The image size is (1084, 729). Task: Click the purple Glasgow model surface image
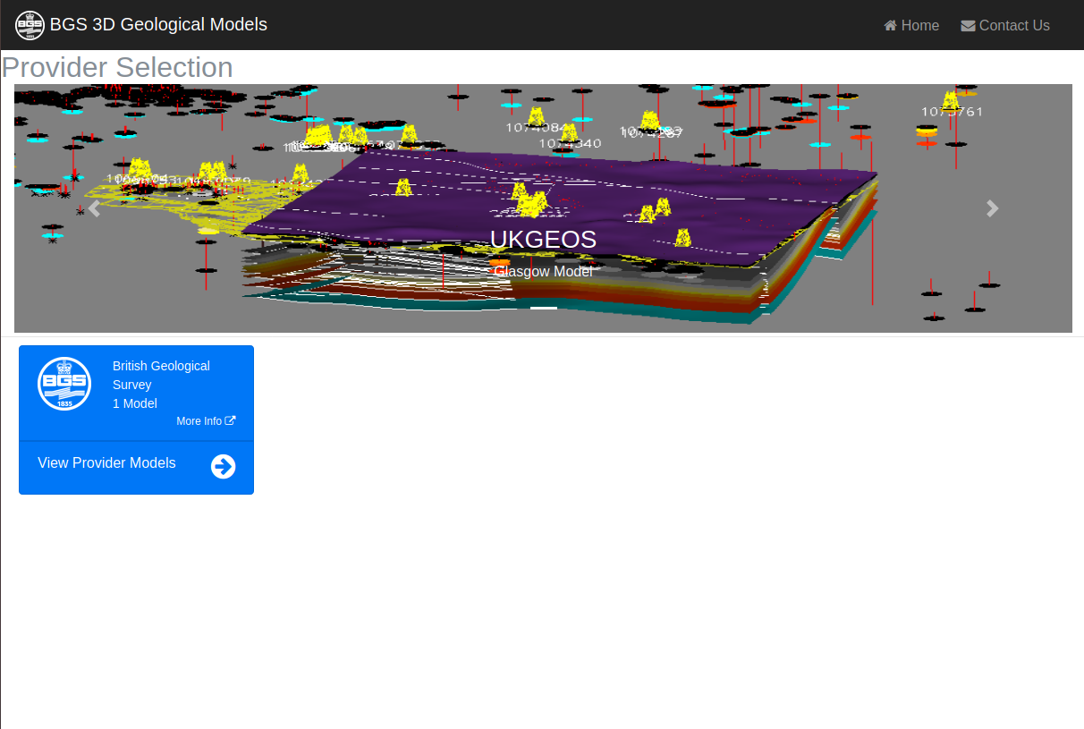(x=543, y=208)
